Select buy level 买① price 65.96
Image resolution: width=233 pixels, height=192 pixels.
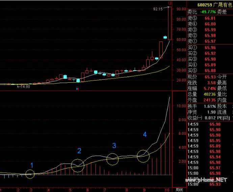(210, 48)
